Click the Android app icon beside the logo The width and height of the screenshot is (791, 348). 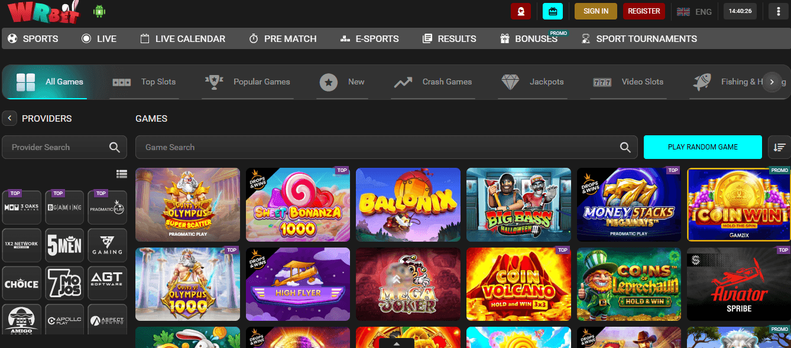(99, 11)
